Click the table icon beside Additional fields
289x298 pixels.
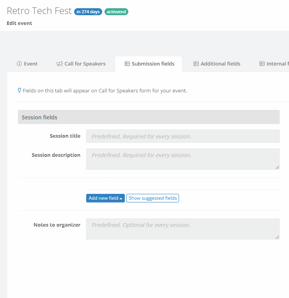tap(196, 64)
